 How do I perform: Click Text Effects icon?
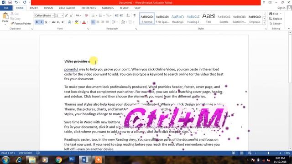70,22
